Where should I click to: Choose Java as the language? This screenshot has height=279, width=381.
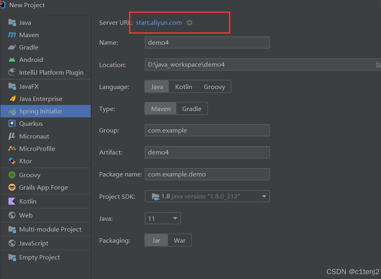pyautogui.click(x=157, y=87)
